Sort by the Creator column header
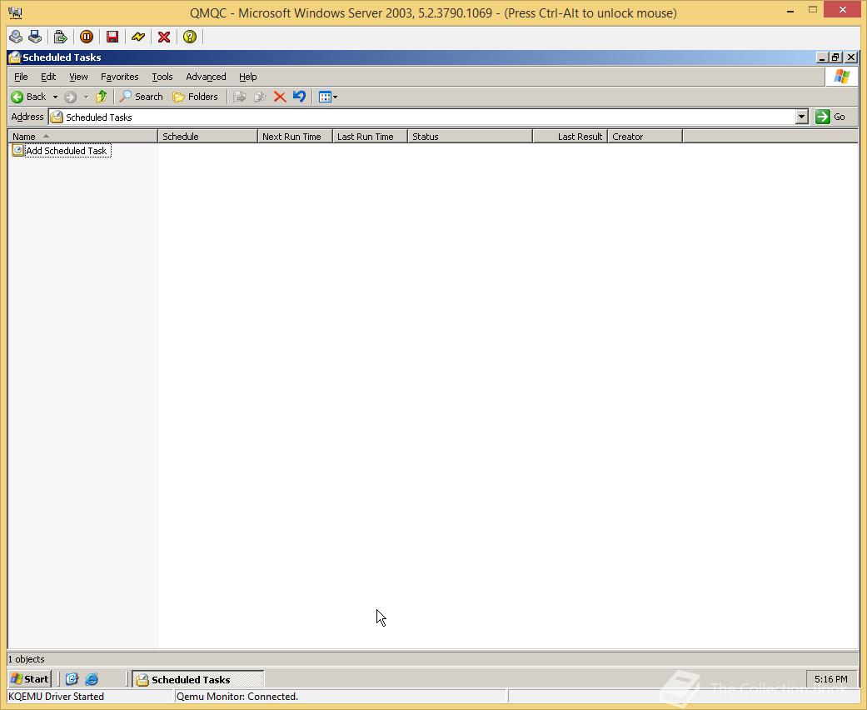 pos(645,136)
